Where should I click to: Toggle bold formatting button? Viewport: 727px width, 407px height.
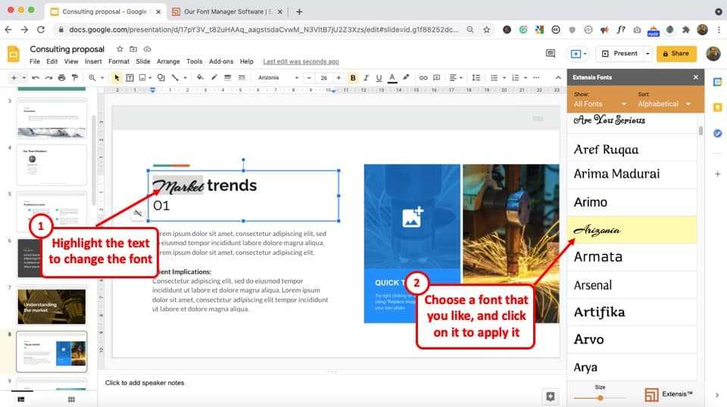pos(353,78)
